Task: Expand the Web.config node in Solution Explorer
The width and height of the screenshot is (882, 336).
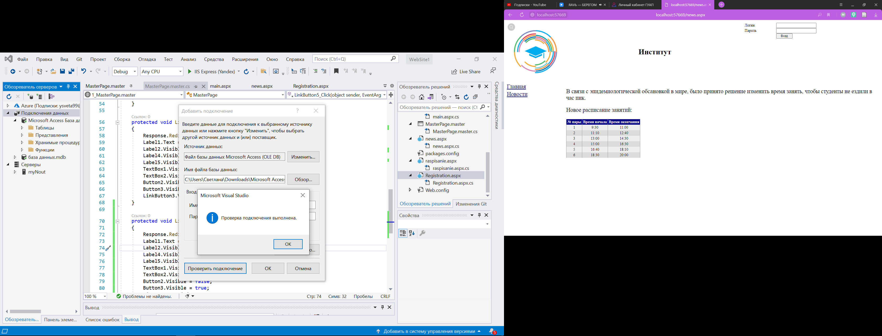Action: [410, 190]
